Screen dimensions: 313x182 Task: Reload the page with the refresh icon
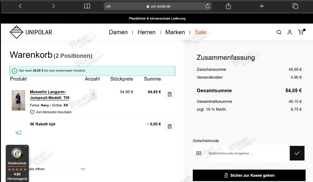(x=207, y=6)
